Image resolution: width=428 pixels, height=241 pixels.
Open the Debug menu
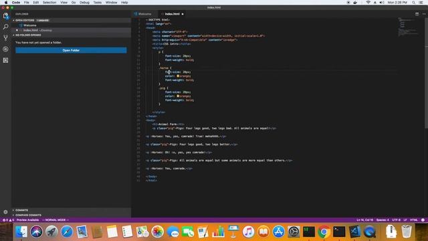(x=84, y=3)
